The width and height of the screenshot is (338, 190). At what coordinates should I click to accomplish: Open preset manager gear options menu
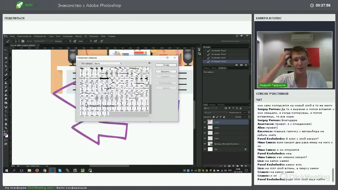(x=149, y=63)
